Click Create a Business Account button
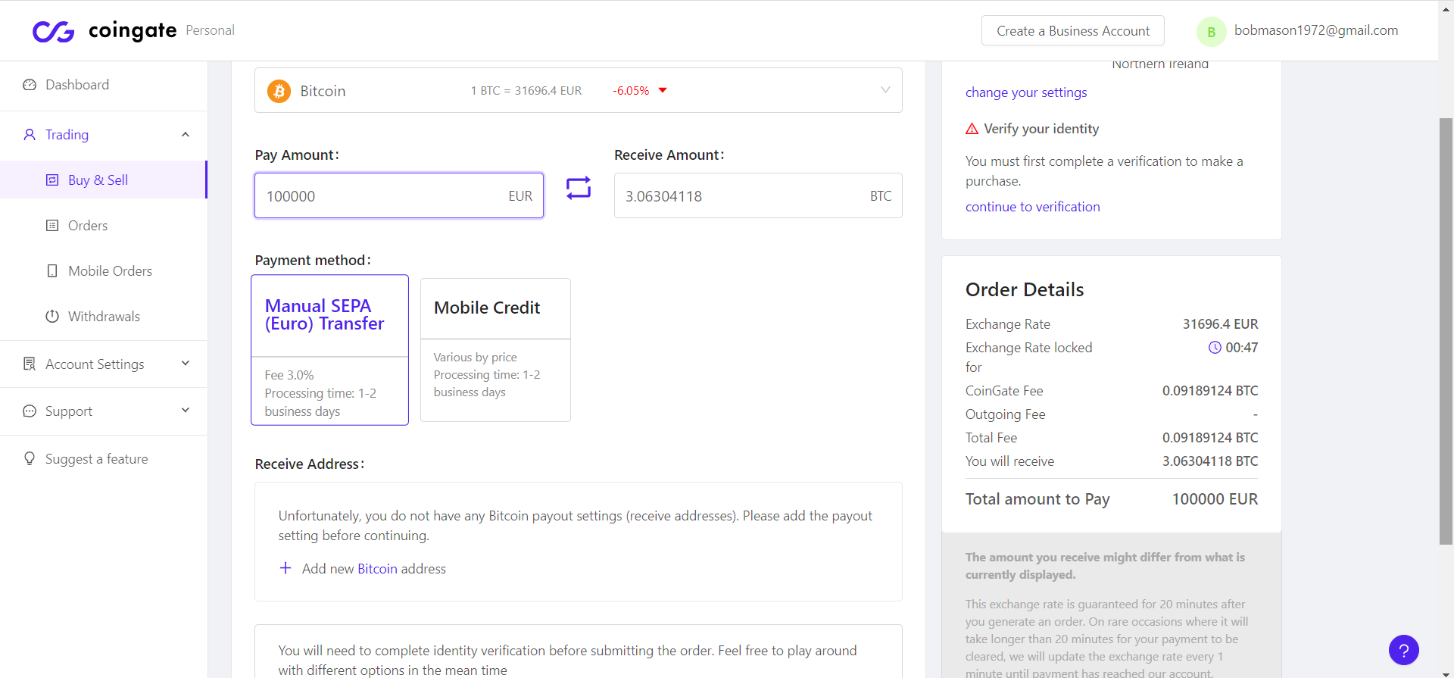This screenshot has height=678, width=1454. pos(1072,31)
